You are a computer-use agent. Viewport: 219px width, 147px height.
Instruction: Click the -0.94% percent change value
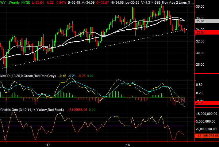coord(60,2)
